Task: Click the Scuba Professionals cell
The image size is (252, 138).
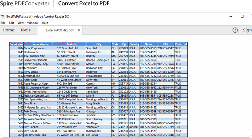Action: [x=40, y=60]
